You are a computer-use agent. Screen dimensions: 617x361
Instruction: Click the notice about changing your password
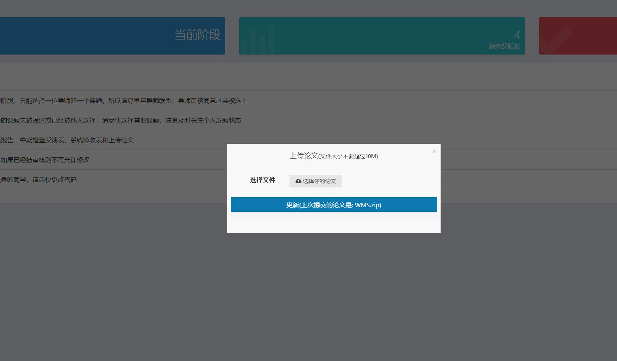(x=38, y=180)
